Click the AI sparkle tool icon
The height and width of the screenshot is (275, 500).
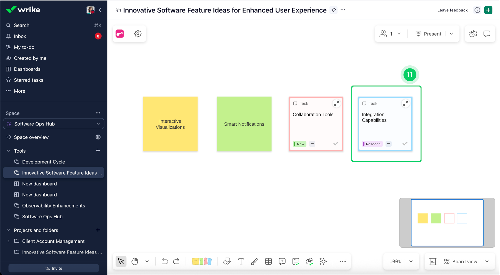pyautogui.click(x=323, y=261)
